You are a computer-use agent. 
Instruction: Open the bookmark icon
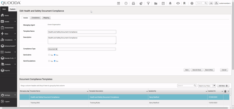[x=184, y=3]
